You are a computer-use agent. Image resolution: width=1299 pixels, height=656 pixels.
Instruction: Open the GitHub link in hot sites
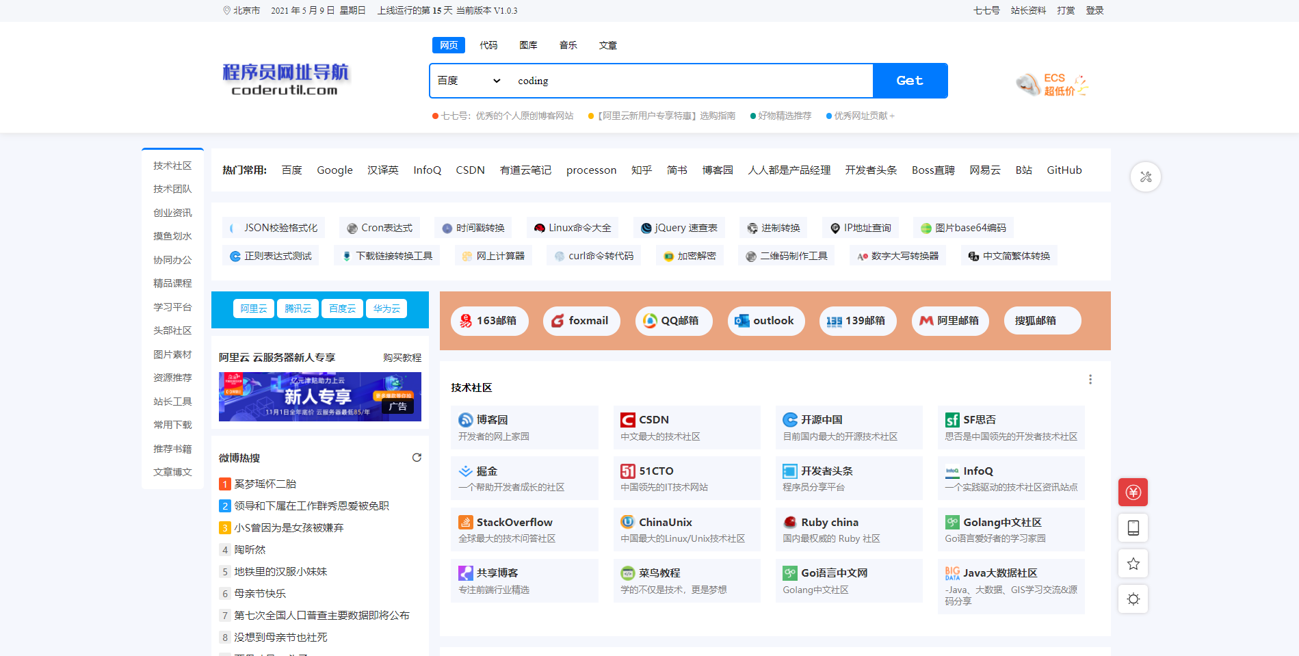click(1064, 170)
